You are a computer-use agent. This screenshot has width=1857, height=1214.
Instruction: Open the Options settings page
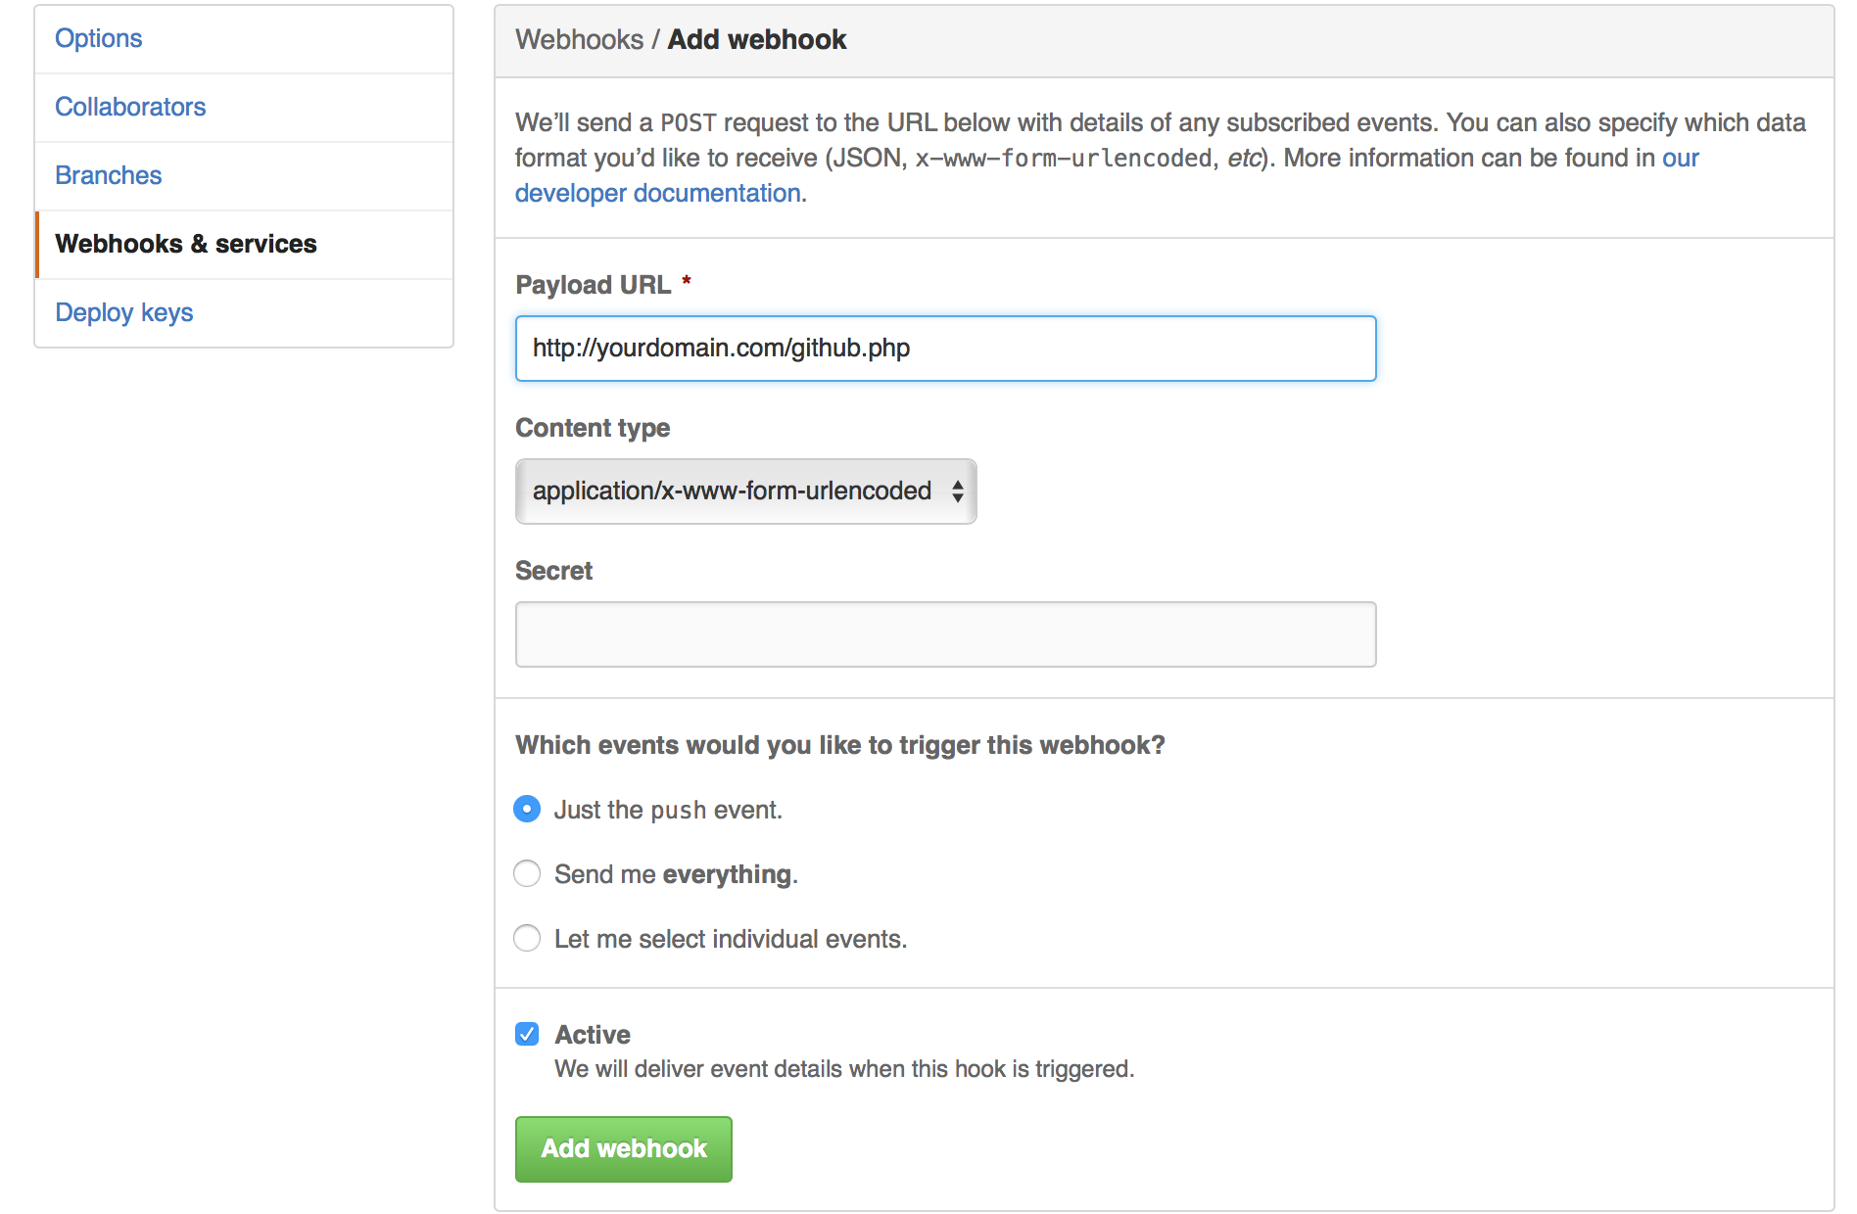pos(99,39)
